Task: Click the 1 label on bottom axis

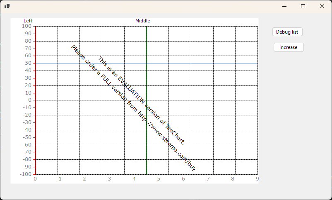Action: 60,179
